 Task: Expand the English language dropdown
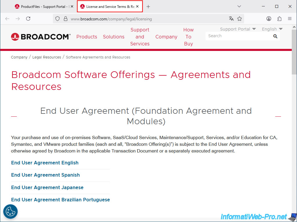(x=272, y=29)
